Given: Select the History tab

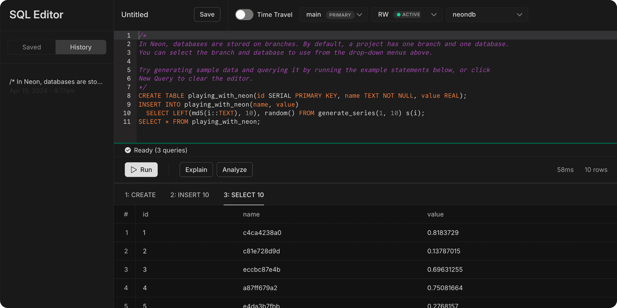Looking at the screenshot, I should 81,47.
